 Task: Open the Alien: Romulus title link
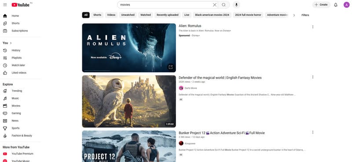click(190, 26)
